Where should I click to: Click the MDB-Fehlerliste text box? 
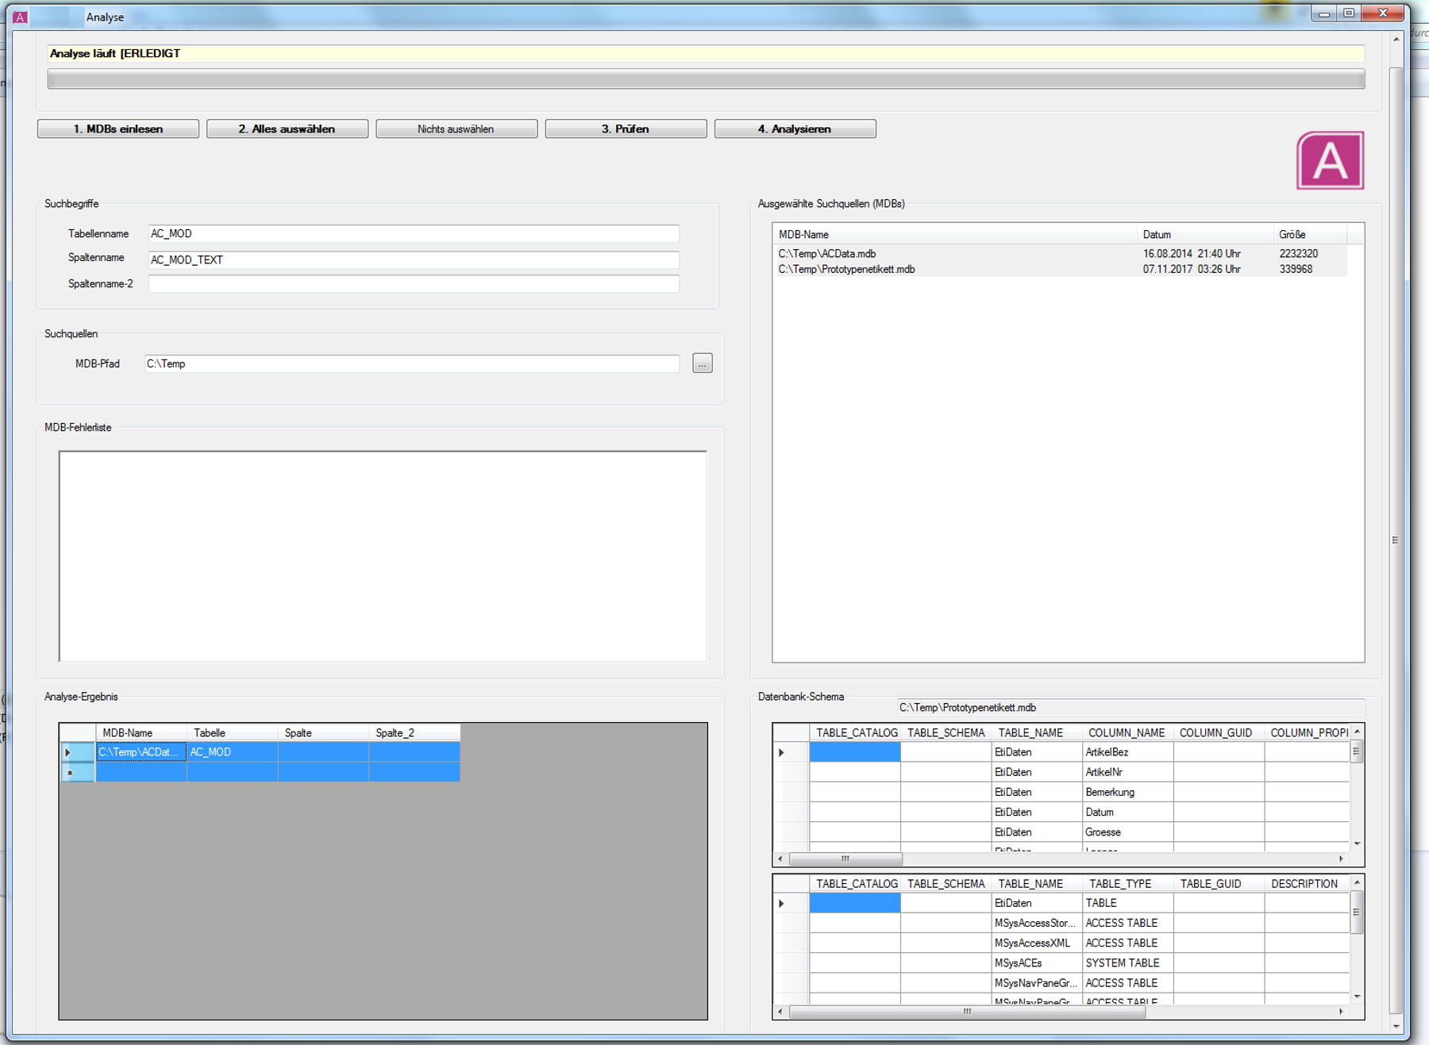click(x=383, y=555)
